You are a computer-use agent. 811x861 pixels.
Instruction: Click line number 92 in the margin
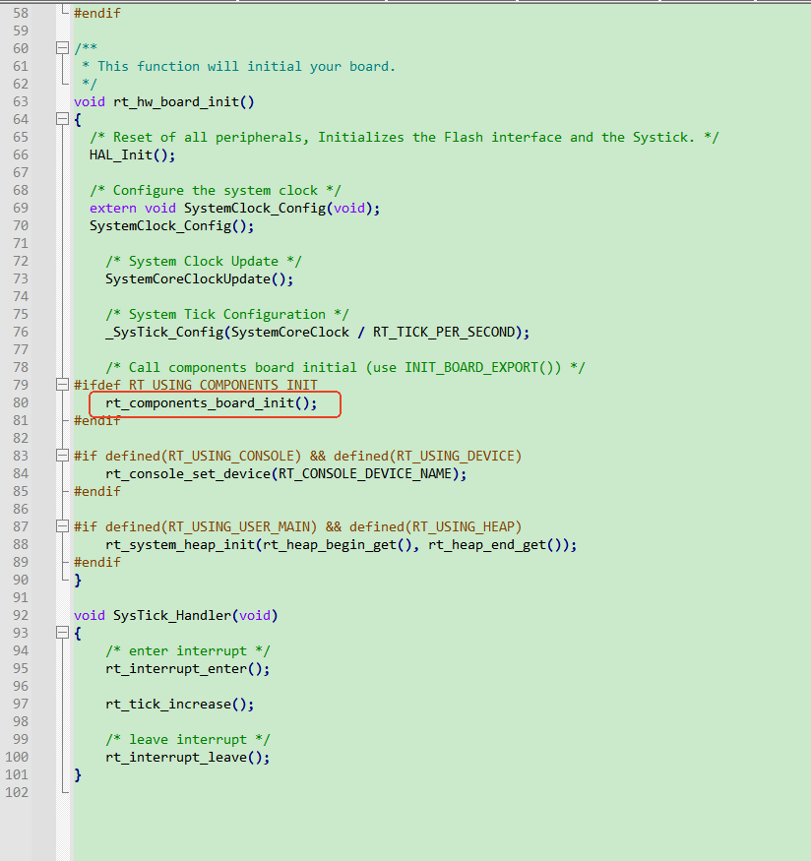21,616
